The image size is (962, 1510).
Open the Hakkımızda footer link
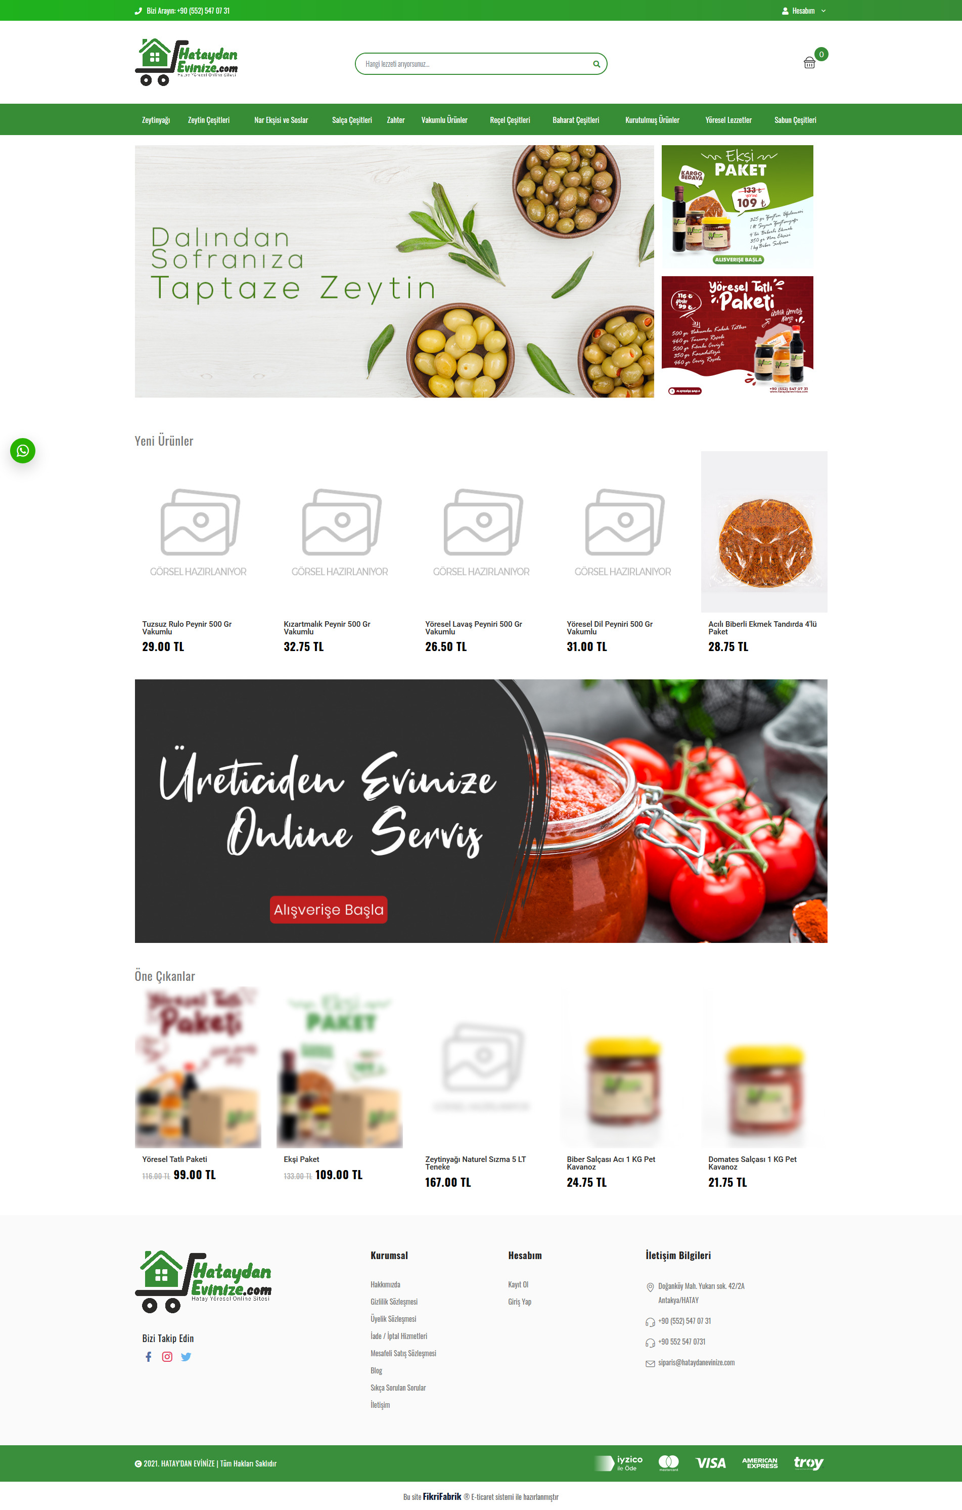tap(385, 1284)
